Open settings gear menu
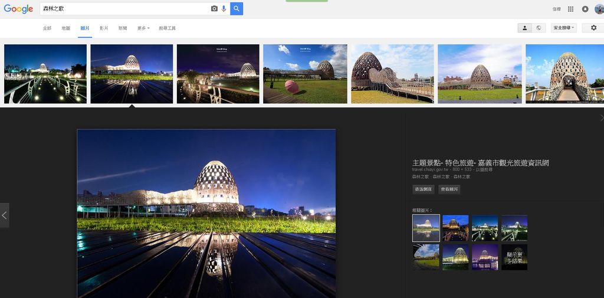This screenshot has height=298, width=604. pyautogui.click(x=593, y=28)
